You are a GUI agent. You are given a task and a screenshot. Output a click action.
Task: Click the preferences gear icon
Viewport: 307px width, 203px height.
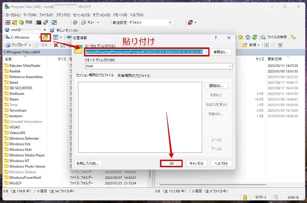tap(75, 22)
